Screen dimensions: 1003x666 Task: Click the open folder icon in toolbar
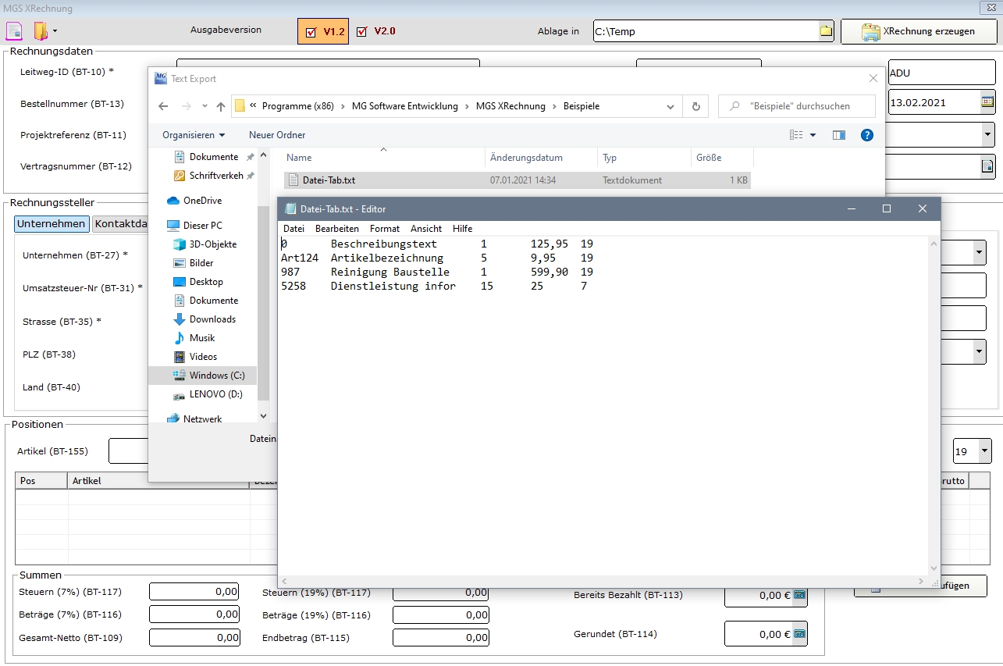(40, 31)
